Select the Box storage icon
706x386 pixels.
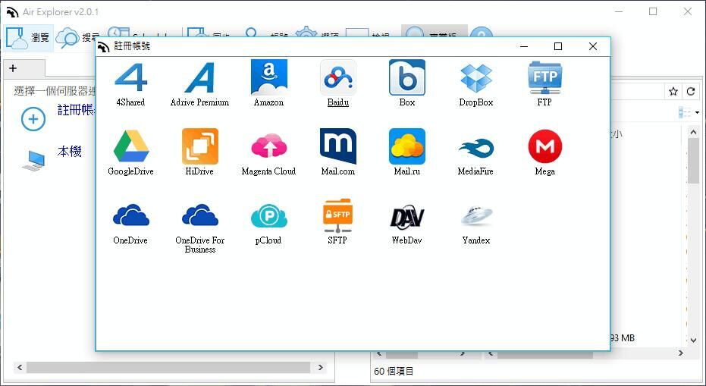pyautogui.click(x=406, y=78)
